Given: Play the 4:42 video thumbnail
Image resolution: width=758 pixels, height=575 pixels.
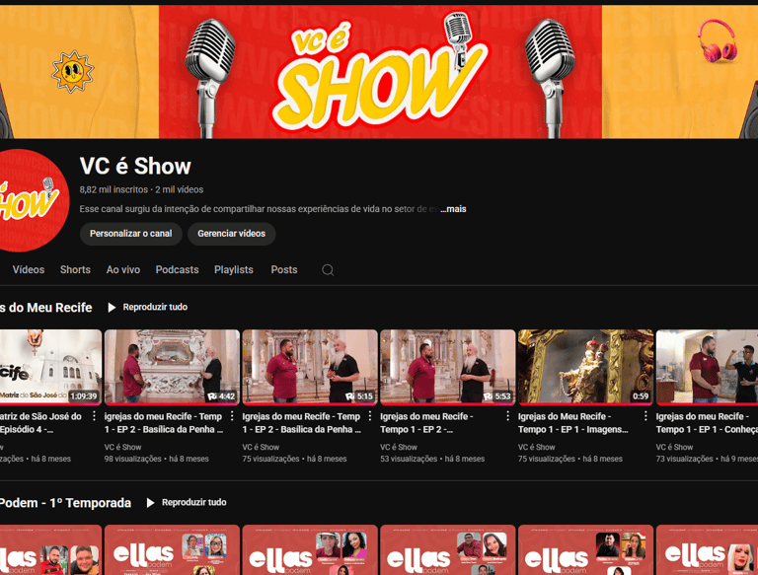Looking at the screenshot, I should 172,367.
